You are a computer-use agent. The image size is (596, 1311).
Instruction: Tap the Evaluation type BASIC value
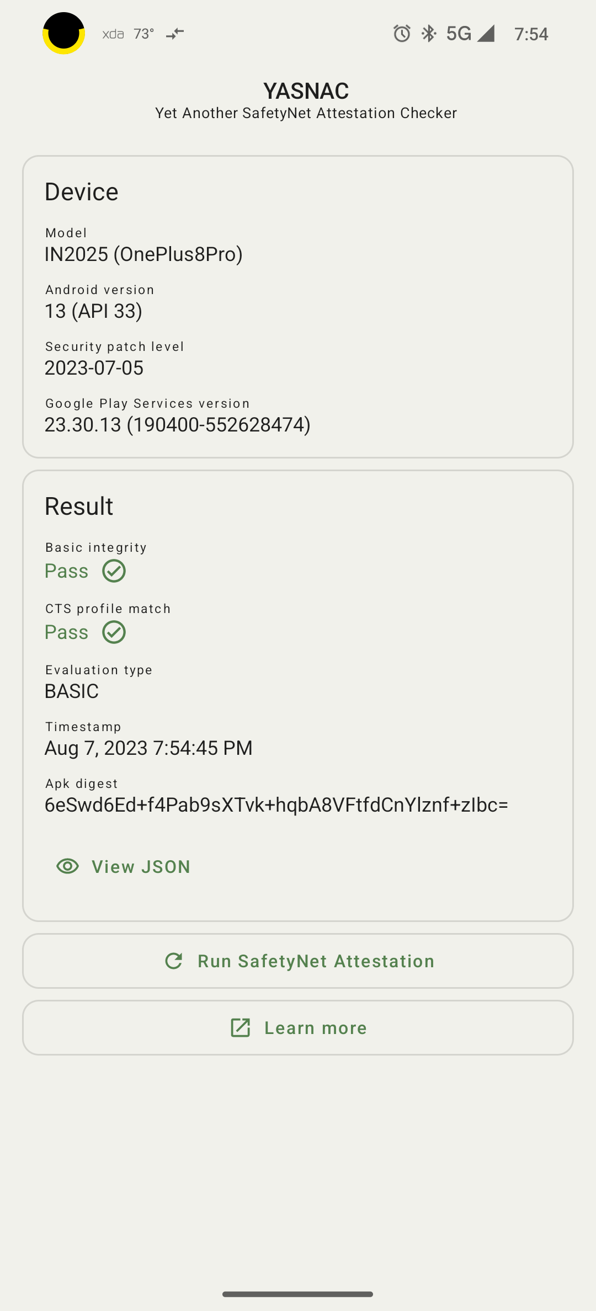[x=72, y=691]
